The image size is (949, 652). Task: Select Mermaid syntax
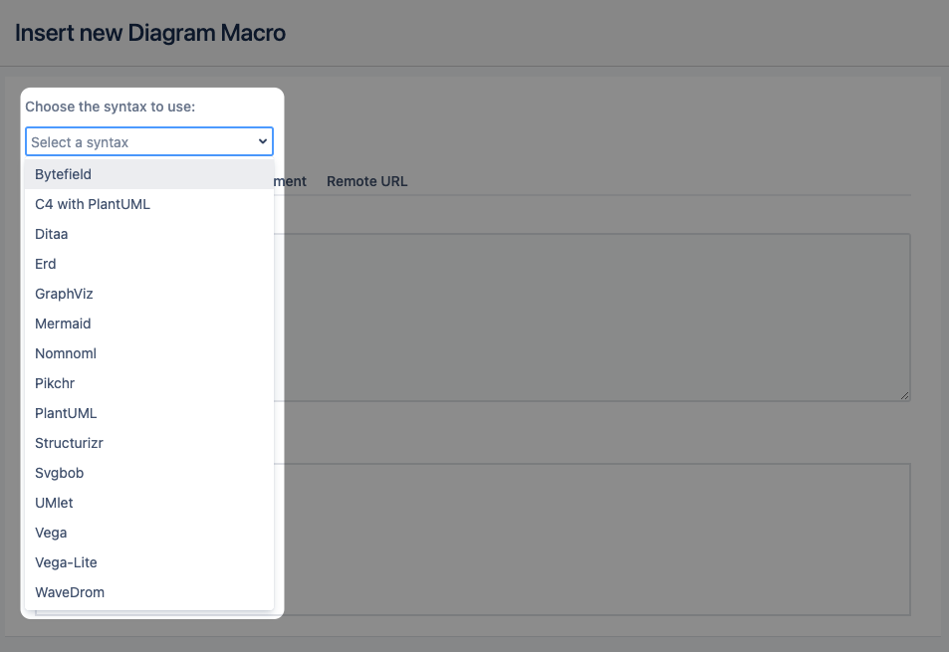tap(149, 324)
